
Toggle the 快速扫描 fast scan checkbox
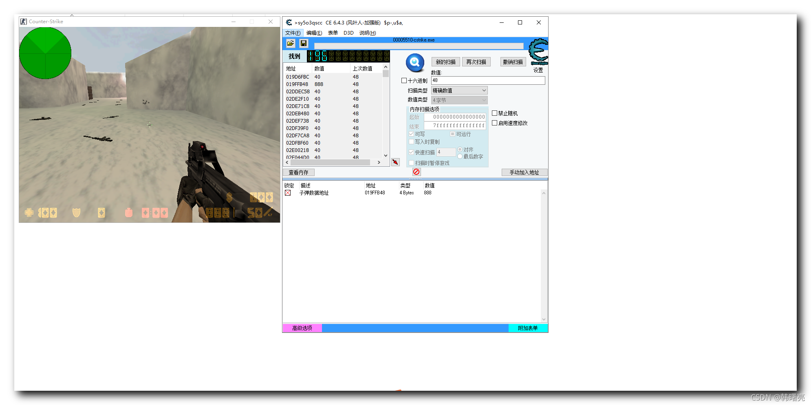point(411,152)
